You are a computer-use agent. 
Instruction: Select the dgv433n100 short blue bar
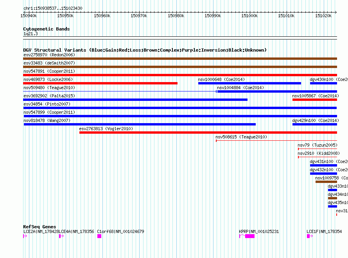tap(332, 190)
